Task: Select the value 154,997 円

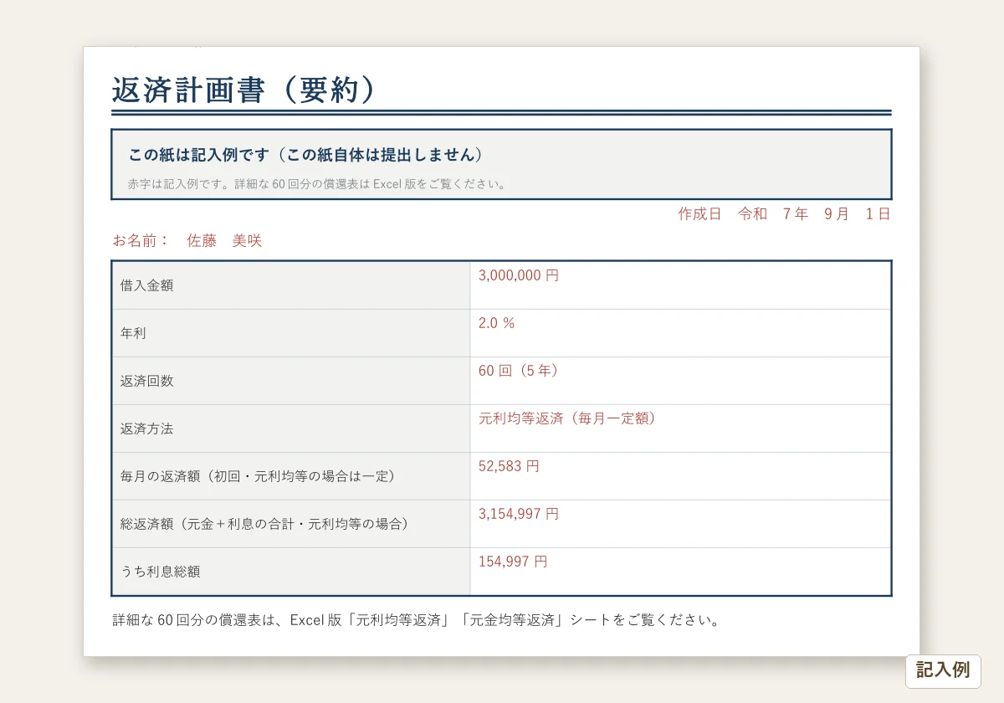Action: click(513, 562)
